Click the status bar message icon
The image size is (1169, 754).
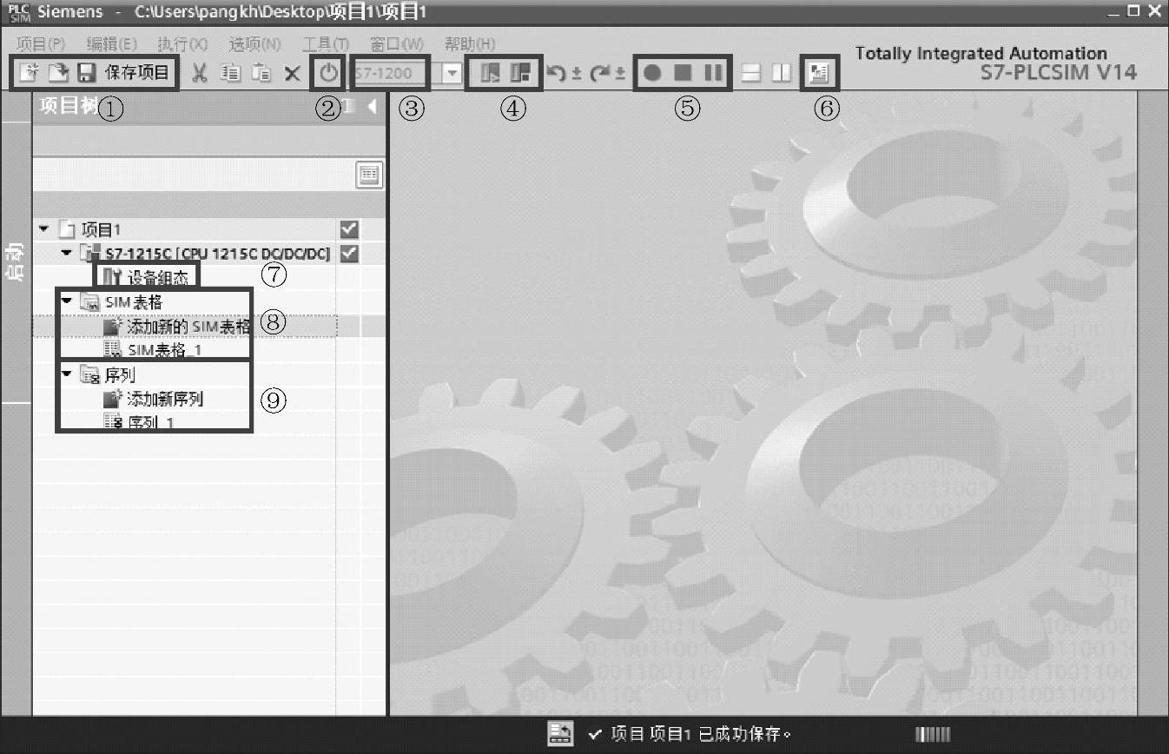pyautogui.click(x=560, y=735)
